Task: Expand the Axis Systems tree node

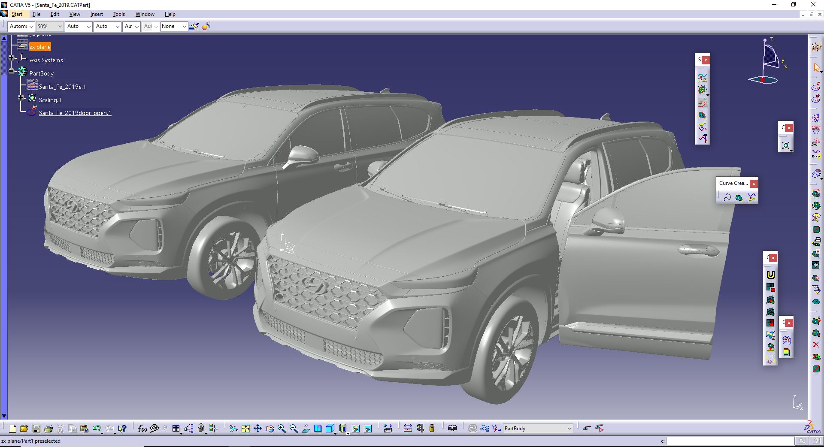Action: coord(12,57)
